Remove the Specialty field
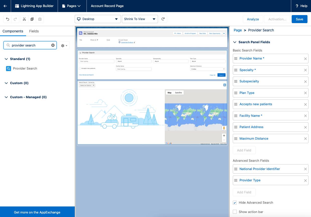The height and width of the screenshot is (217, 311). click(305, 70)
